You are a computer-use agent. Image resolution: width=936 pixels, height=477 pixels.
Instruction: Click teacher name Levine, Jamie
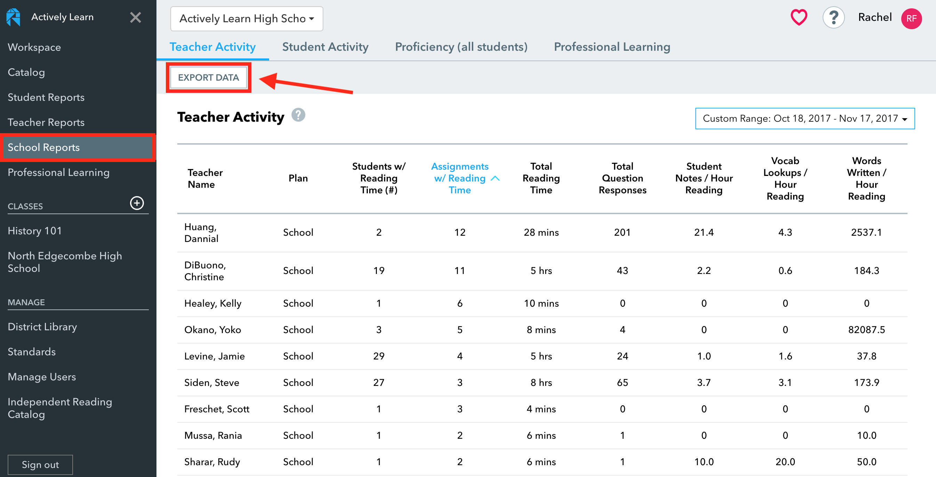coord(215,356)
